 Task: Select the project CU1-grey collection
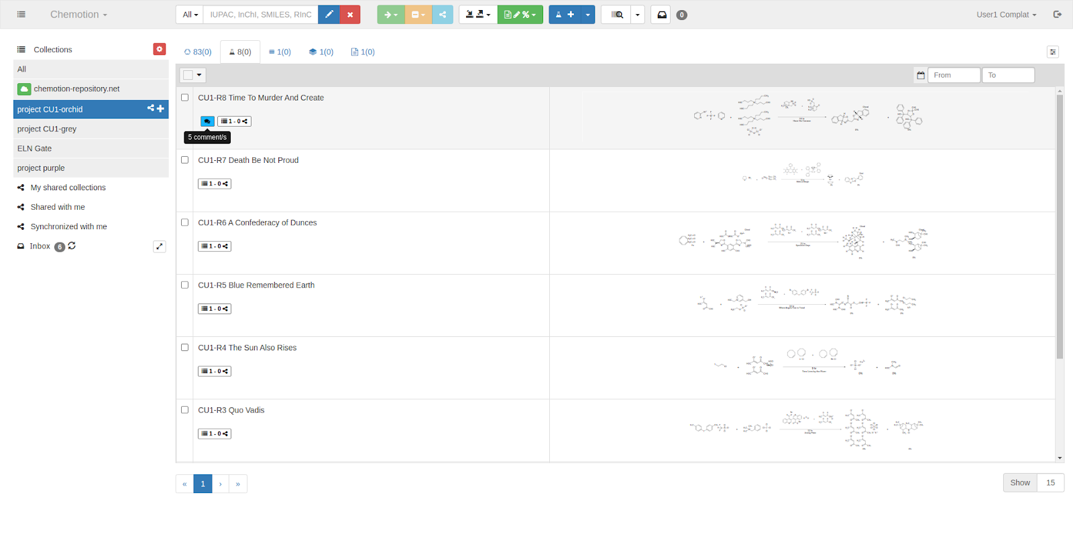point(47,129)
